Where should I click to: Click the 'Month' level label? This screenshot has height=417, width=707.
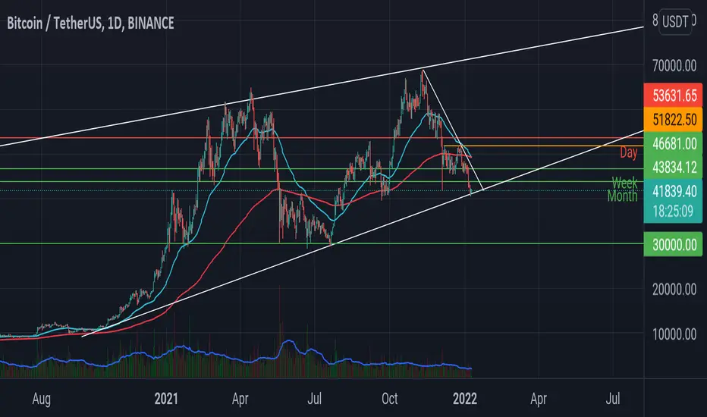622,196
